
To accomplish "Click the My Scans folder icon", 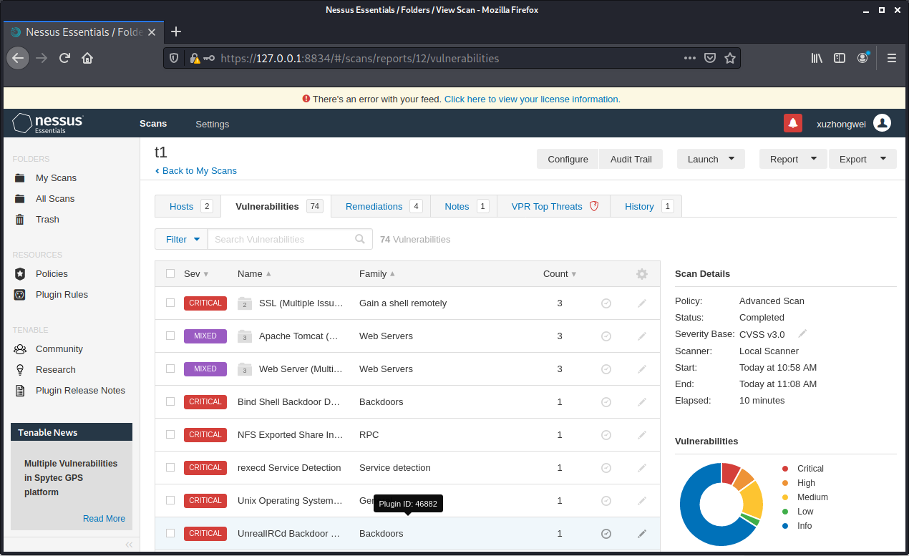I will point(21,178).
